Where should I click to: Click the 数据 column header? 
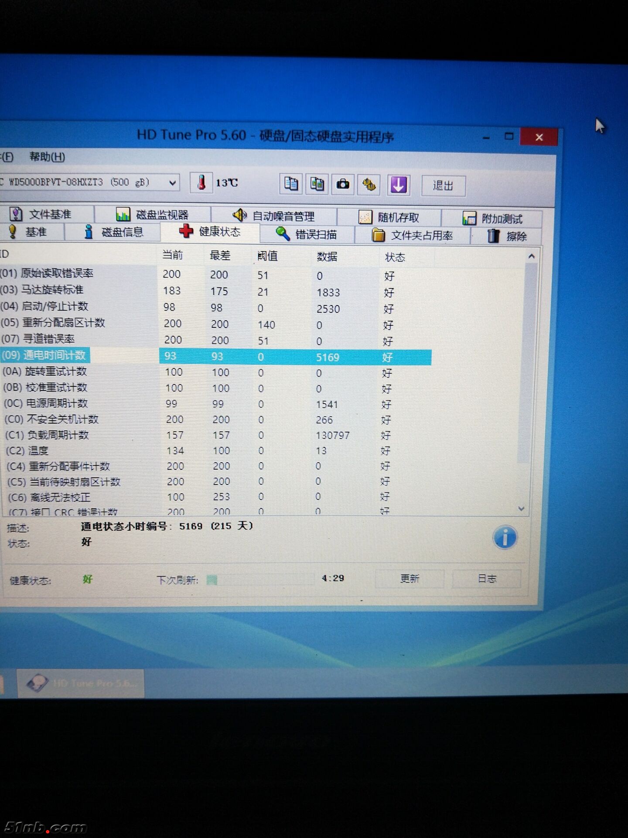pyautogui.click(x=327, y=256)
